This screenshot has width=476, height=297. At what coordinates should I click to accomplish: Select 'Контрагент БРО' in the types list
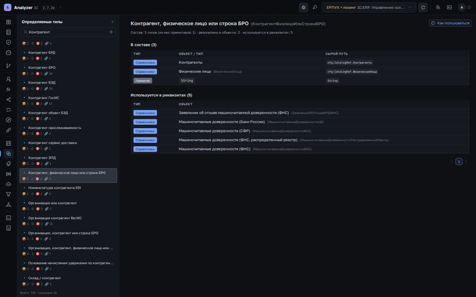[x=68, y=71]
